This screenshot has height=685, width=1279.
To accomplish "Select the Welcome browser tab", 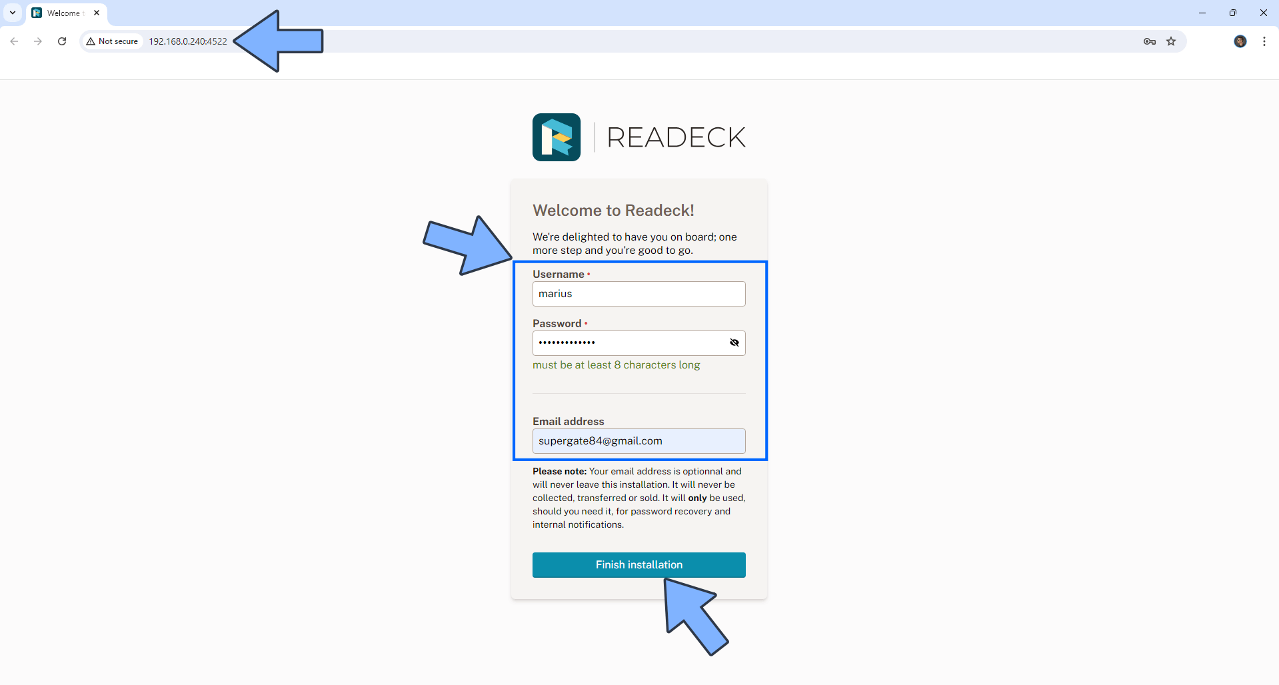I will [66, 13].
